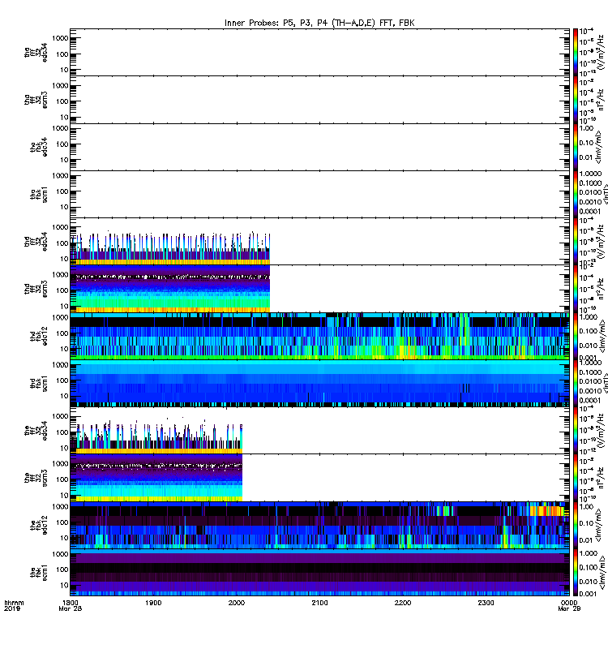The height and width of the screenshot is (649, 608).
Task: Click the '2000' time axis tick label
Action: [x=236, y=603]
